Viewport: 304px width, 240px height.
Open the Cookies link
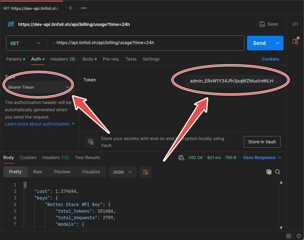coord(270,59)
